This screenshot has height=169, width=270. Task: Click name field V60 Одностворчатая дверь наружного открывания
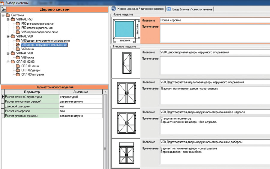click(215, 52)
